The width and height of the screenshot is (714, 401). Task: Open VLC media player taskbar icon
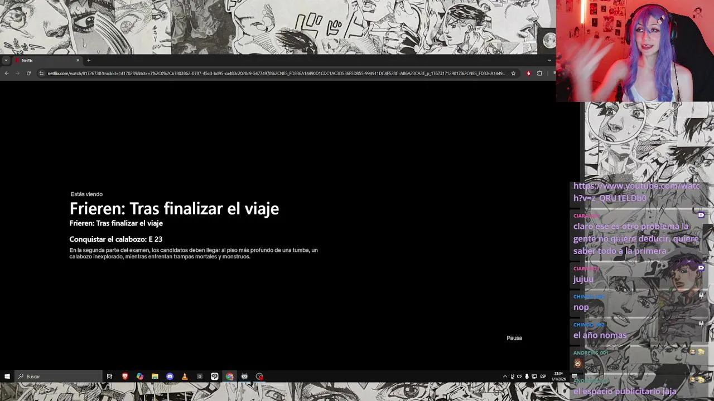(185, 376)
